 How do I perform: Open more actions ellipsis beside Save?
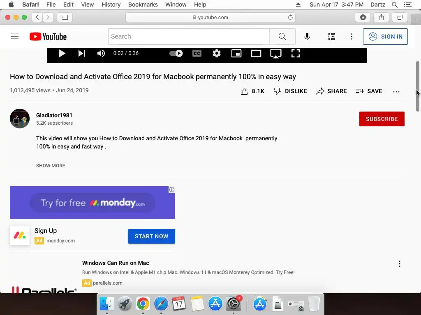point(396,91)
